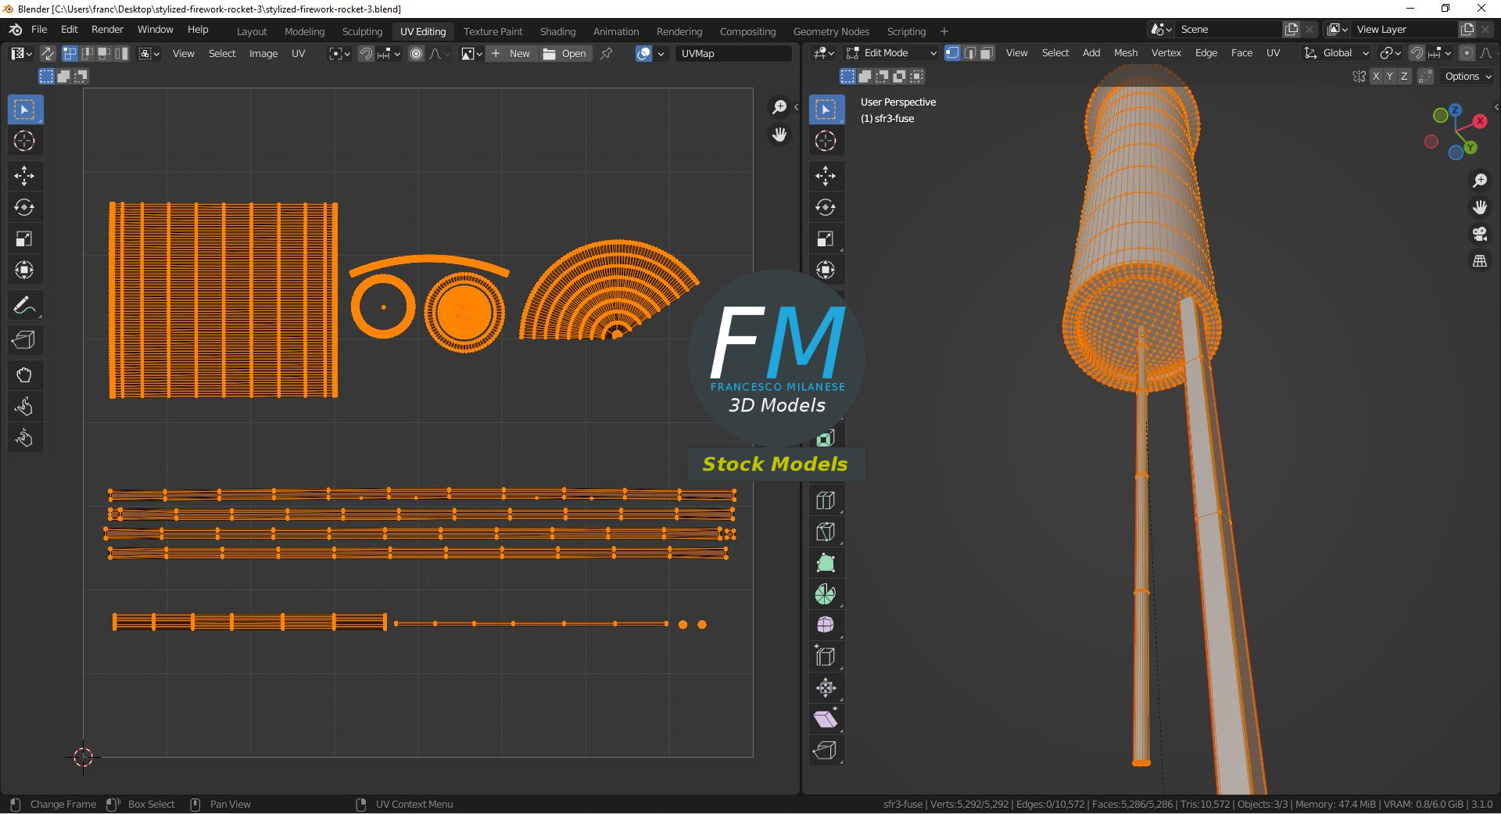Select the Cursor tool in the UV editor
The image size is (1501, 814).
pyautogui.click(x=24, y=142)
